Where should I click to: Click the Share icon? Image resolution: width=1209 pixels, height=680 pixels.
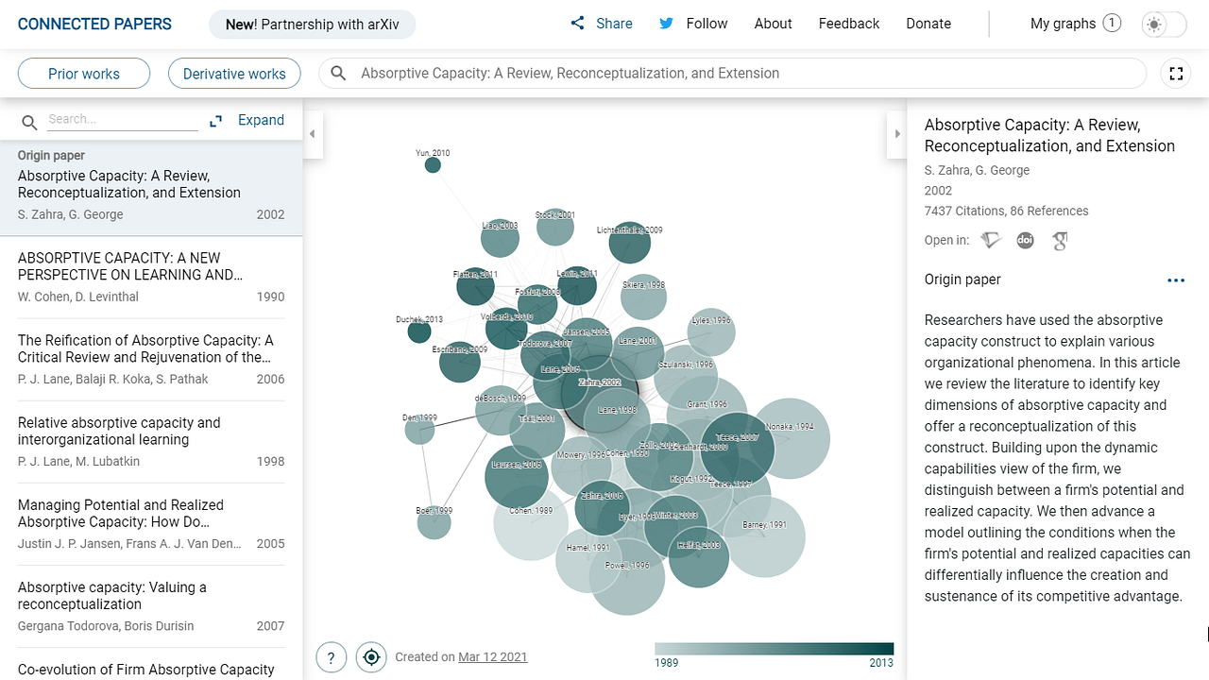pos(578,23)
